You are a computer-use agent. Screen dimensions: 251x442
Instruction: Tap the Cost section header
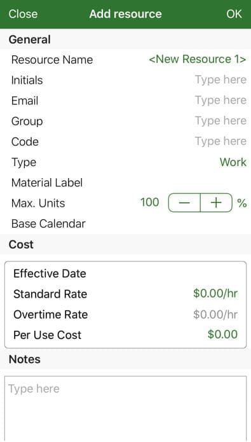(x=21, y=244)
